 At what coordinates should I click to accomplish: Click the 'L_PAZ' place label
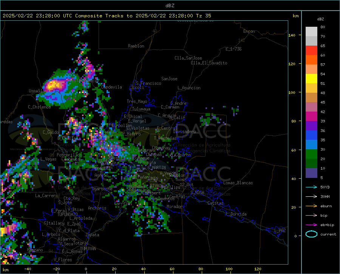(x=280, y=231)
